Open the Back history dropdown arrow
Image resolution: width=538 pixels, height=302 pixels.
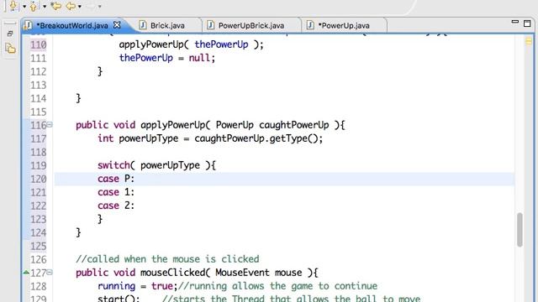pyautogui.click(x=80, y=7)
